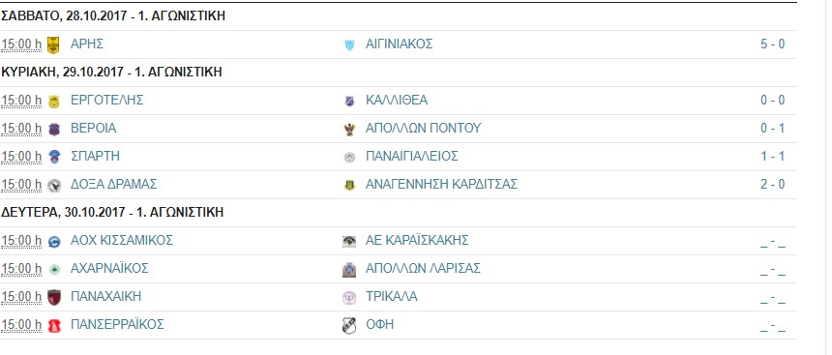Click the ΔΟΞΑ ΔΡΑΜΑΣ crest icon
The image size is (832, 355).
click(53, 186)
